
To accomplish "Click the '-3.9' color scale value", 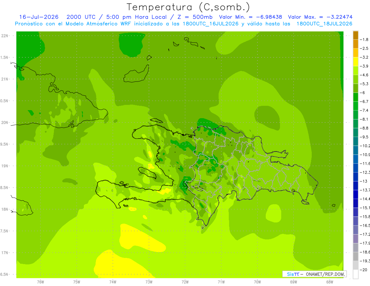I will [364, 66].
